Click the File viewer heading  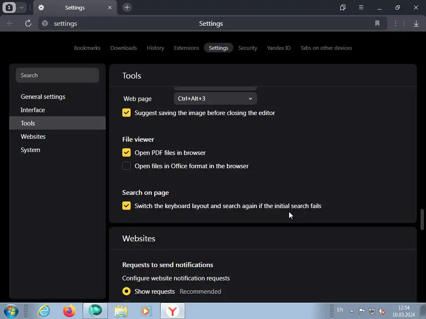click(138, 140)
